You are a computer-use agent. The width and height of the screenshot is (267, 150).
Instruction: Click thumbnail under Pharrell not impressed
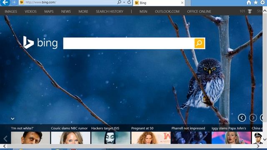coord(191,138)
